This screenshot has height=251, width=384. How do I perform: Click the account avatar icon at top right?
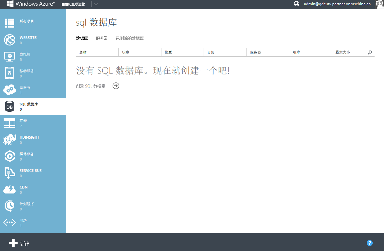[380, 4]
